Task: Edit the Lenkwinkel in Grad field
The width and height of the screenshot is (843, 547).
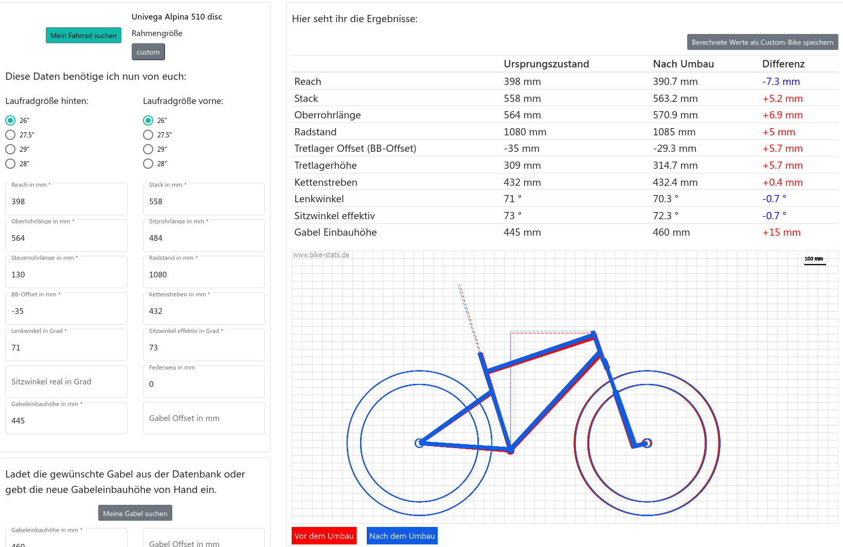Action: [x=66, y=347]
